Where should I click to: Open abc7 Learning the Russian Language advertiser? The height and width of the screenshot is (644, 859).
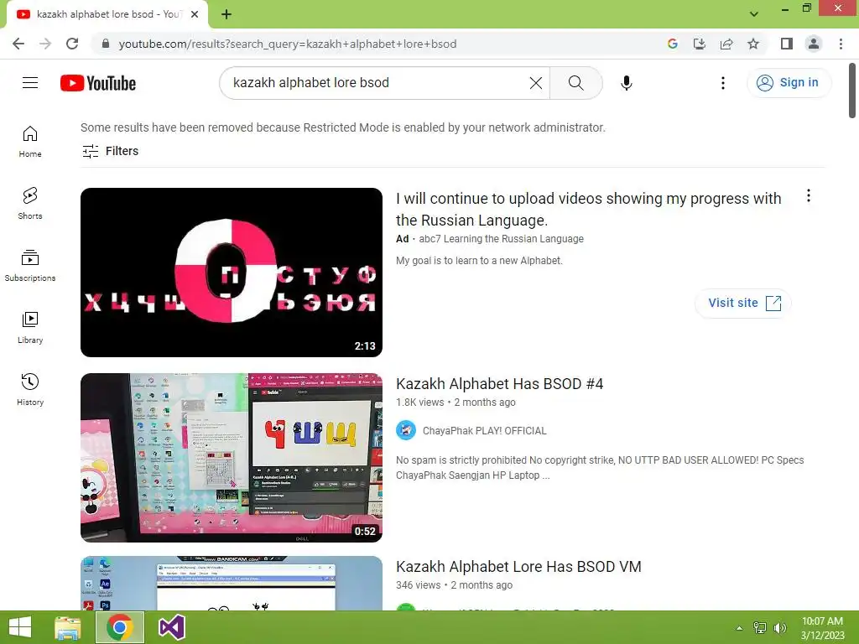pos(502,239)
